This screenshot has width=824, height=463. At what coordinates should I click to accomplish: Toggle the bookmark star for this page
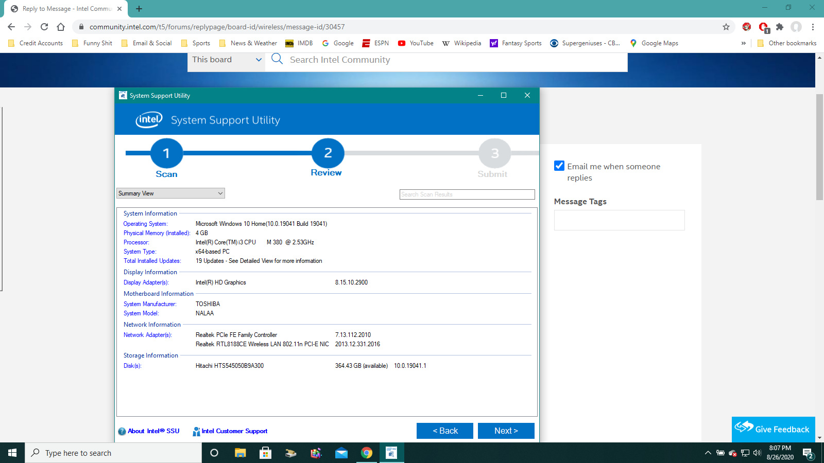726,27
